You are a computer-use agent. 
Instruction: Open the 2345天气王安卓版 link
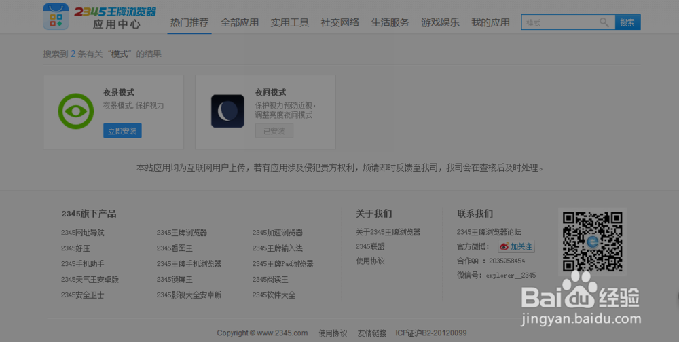(x=90, y=280)
